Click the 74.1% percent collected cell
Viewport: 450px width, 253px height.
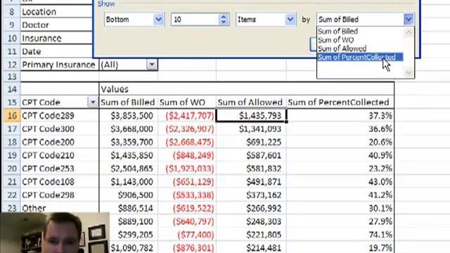(340, 234)
